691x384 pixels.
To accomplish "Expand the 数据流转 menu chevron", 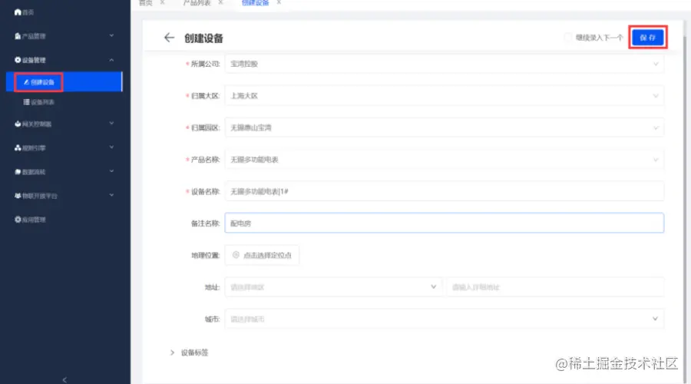I will tap(111, 171).
